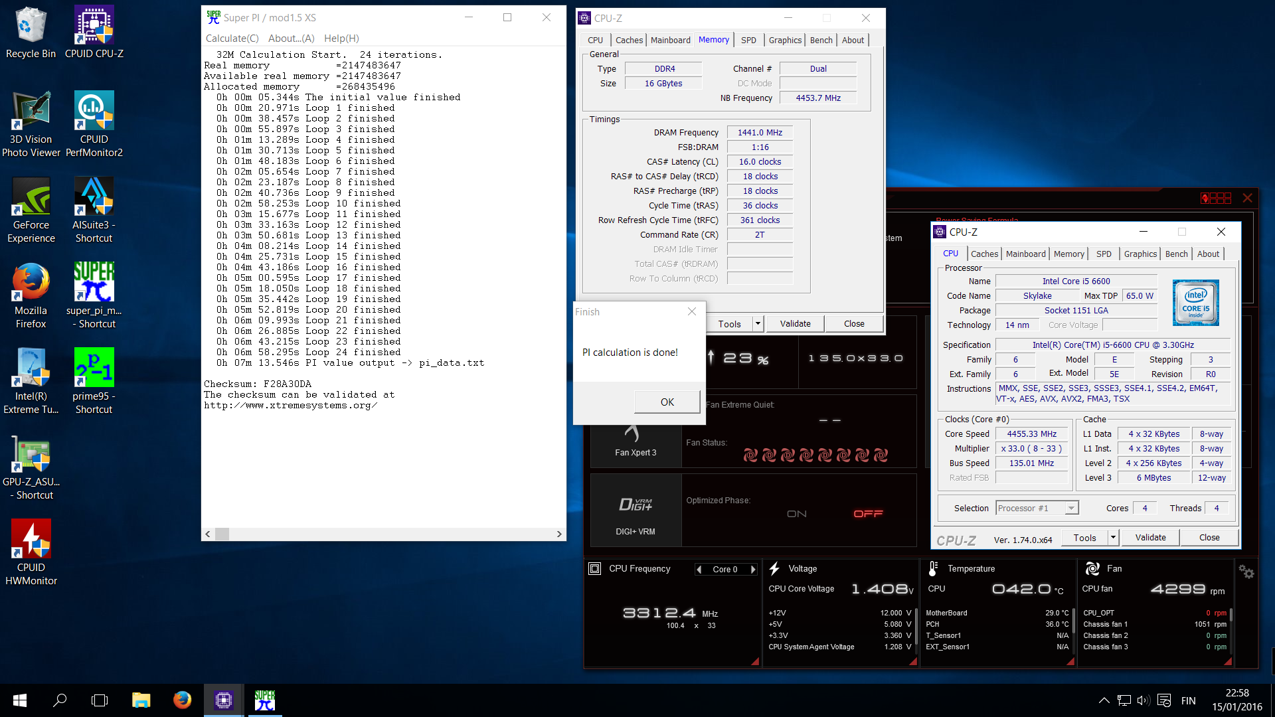Viewport: 1275px width, 717px height.
Task: Launch AISuite3 shortcut icon
Action: coord(94,210)
